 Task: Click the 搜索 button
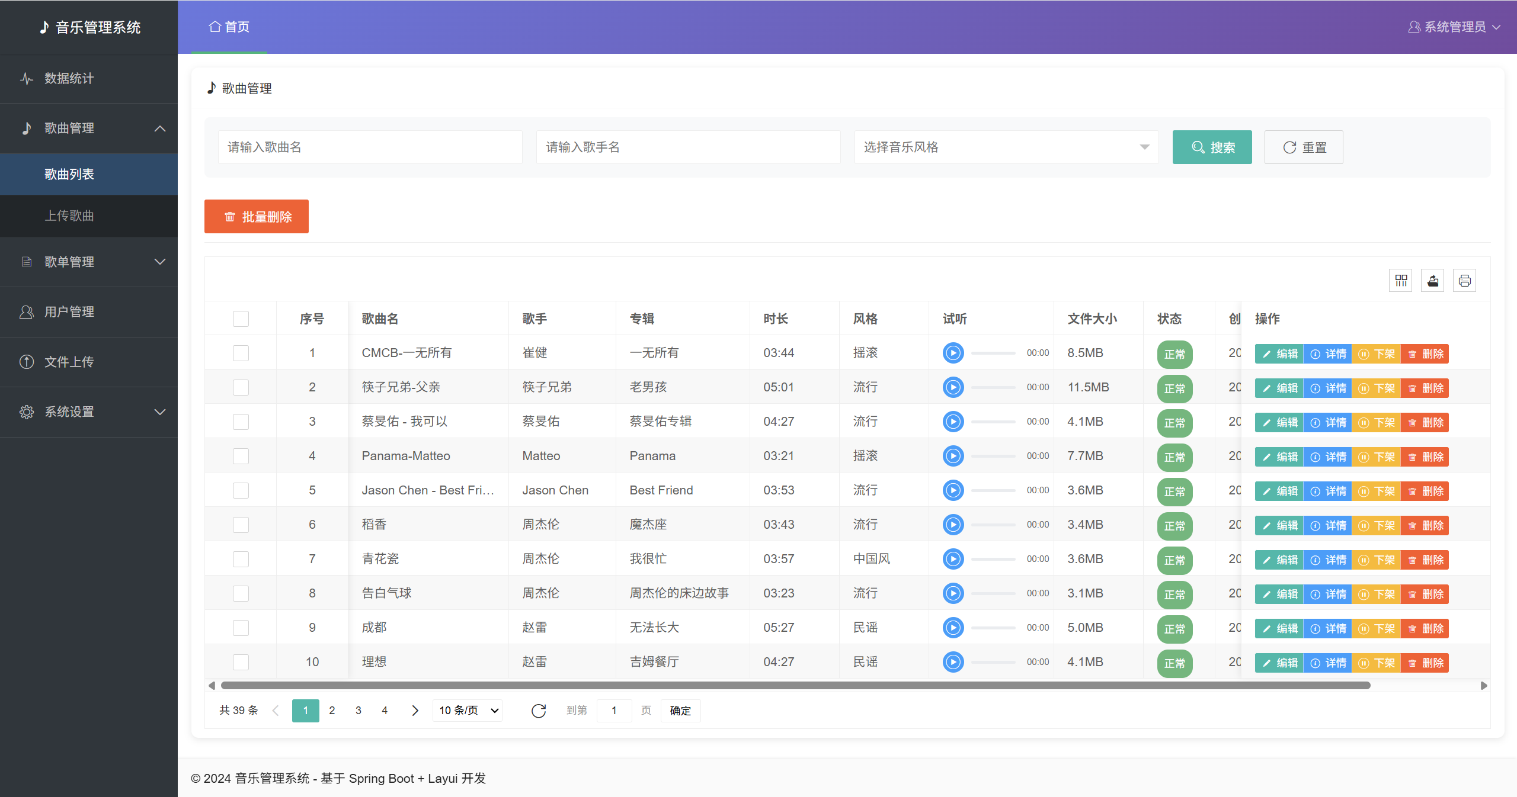(1212, 147)
